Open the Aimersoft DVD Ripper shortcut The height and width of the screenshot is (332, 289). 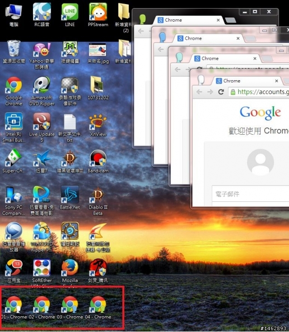pyautogui.click(x=42, y=91)
